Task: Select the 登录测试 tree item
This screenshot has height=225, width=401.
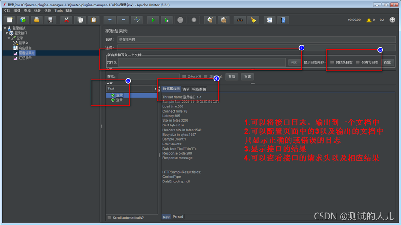Action: (x=19, y=28)
